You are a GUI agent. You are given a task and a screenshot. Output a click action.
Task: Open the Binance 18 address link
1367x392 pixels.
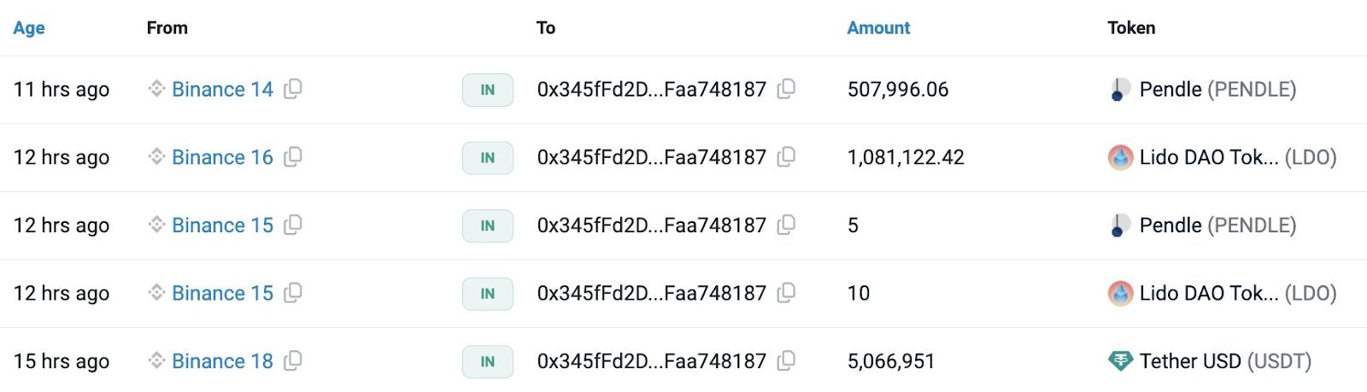coord(222,361)
